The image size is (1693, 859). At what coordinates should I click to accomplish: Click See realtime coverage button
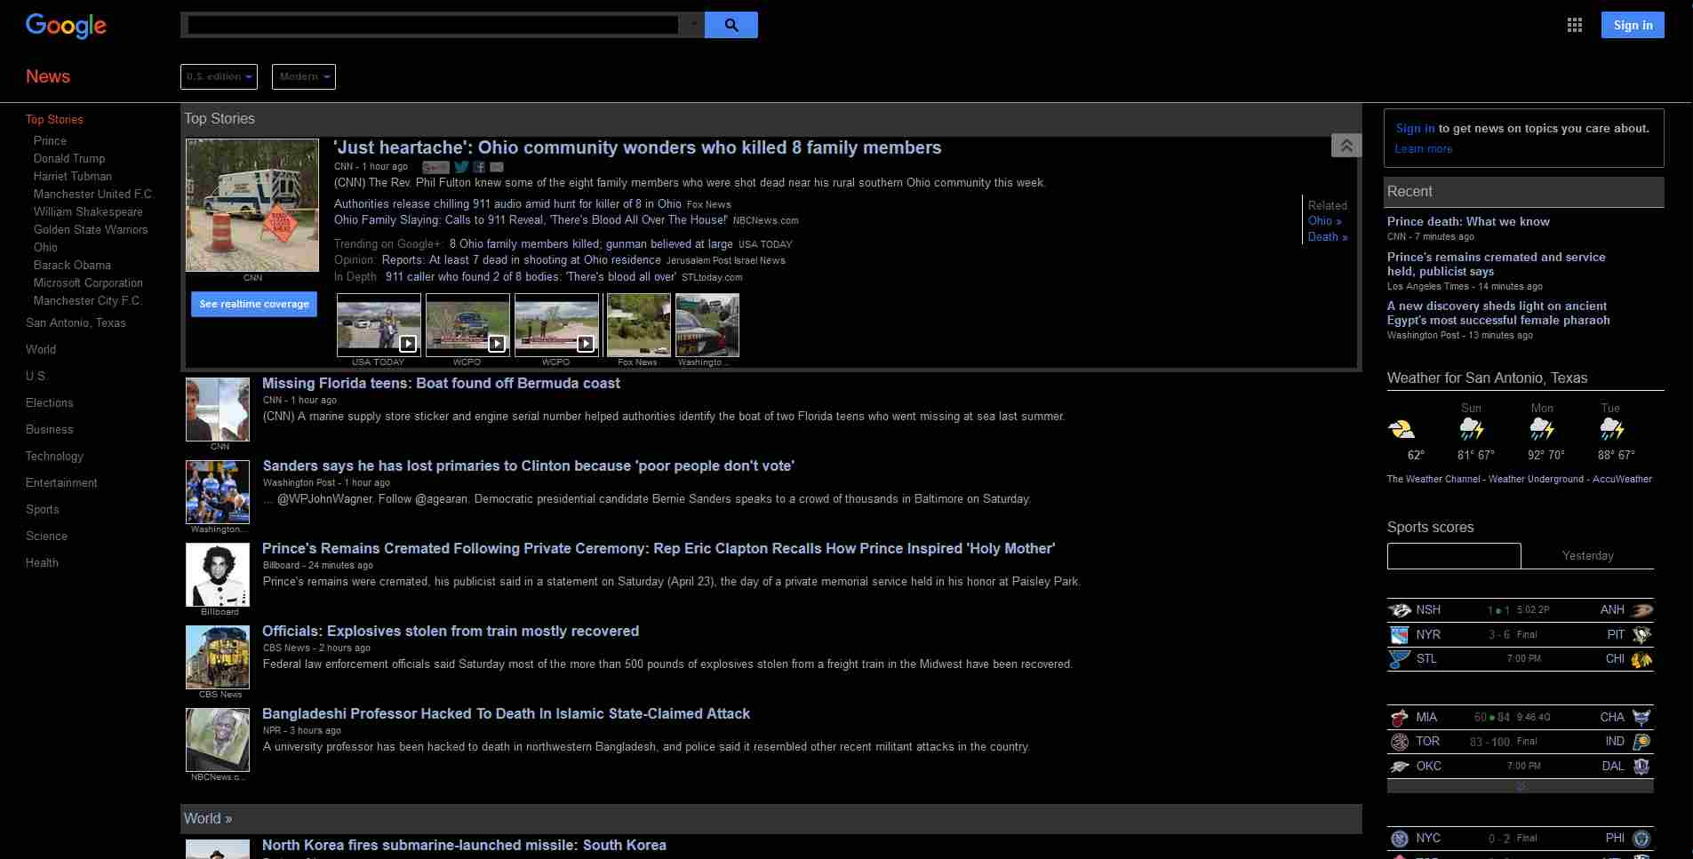(x=254, y=304)
